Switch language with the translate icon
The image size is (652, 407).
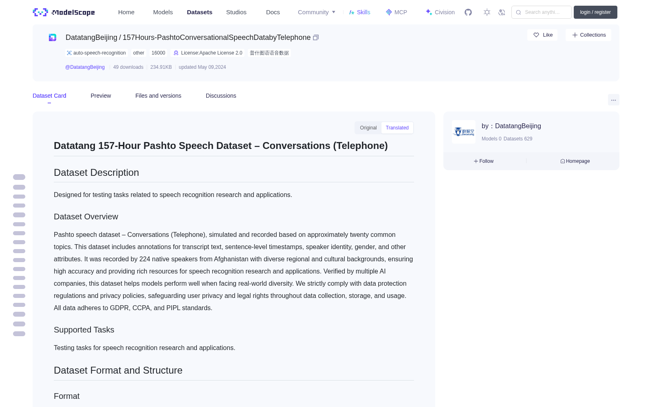pyautogui.click(x=502, y=12)
